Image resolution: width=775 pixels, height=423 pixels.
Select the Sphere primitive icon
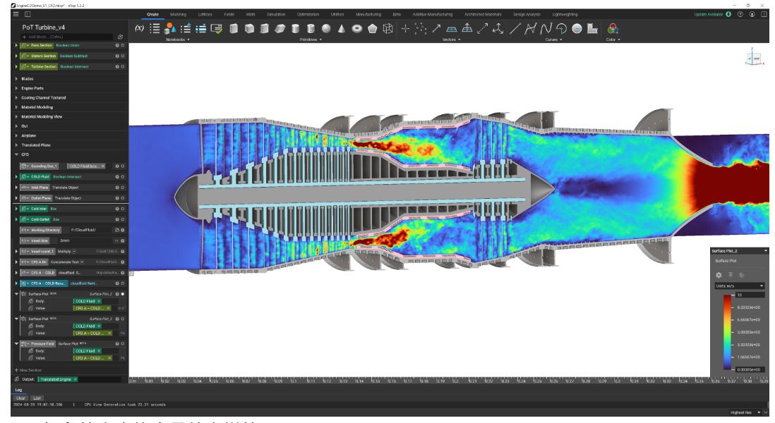326,28
